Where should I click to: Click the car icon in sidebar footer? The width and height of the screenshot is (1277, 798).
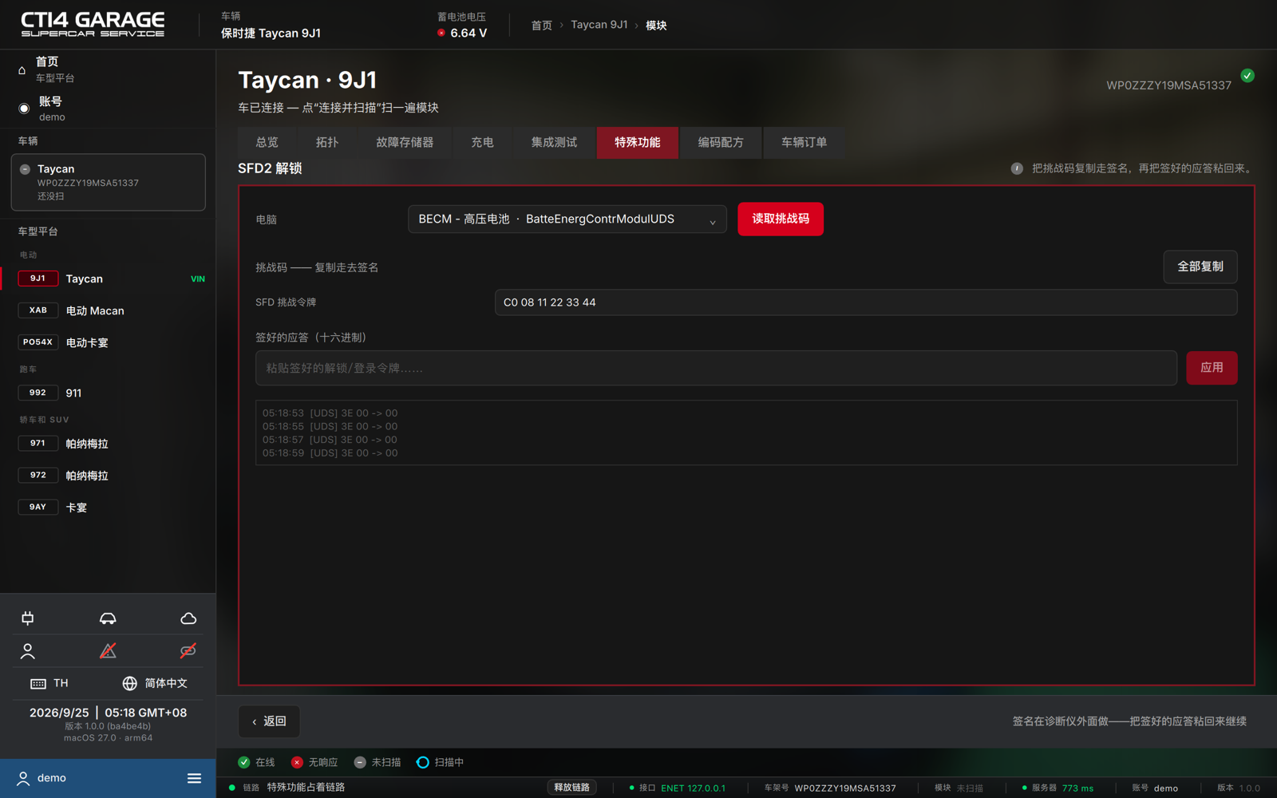[x=108, y=618]
